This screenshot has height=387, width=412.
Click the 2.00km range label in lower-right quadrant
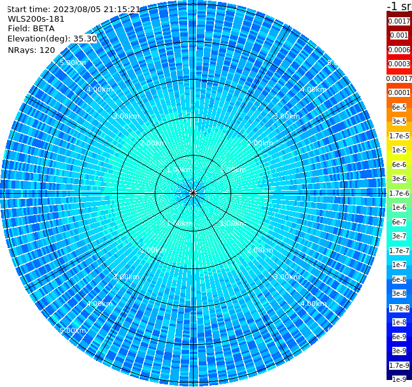coord(260,250)
